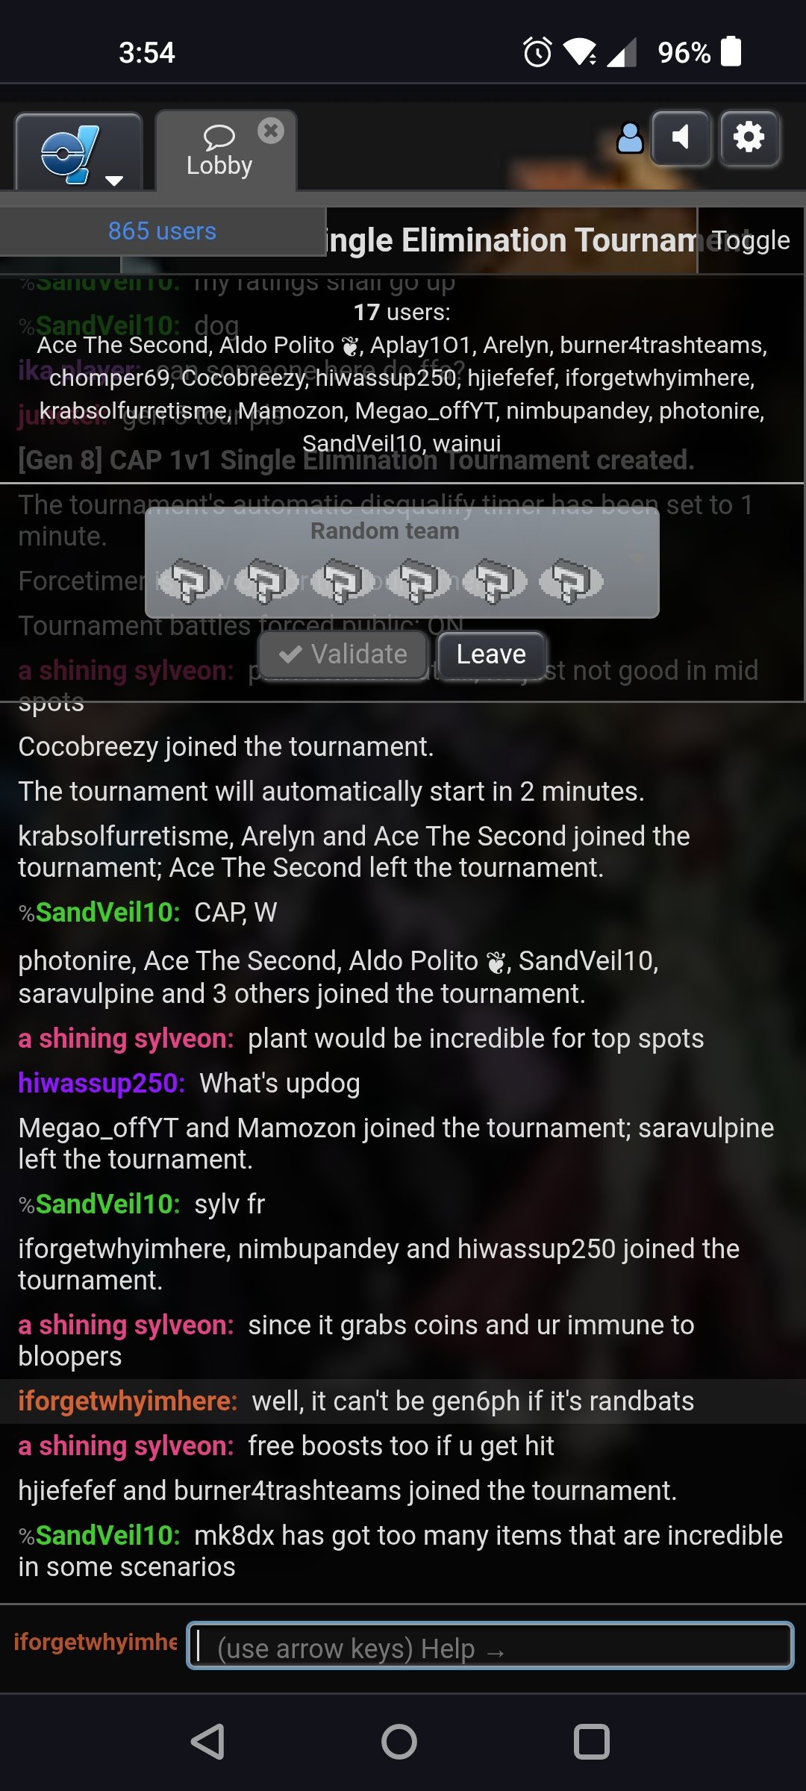Image resolution: width=806 pixels, height=1791 pixels.
Task: Open options with the gear icon
Action: (x=749, y=138)
